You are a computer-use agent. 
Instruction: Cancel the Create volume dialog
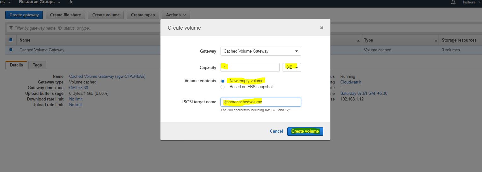click(276, 131)
